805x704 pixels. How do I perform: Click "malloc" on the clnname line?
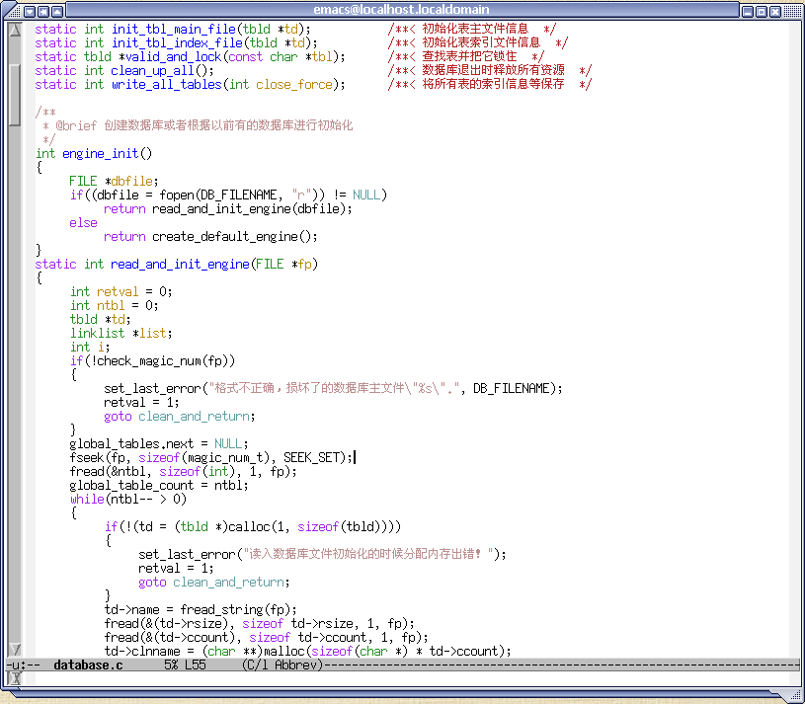click(283, 652)
